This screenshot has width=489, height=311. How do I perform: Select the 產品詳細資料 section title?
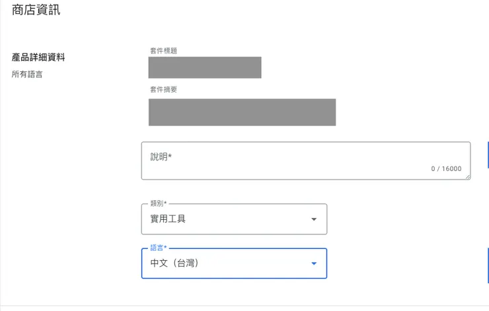click(38, 57)
